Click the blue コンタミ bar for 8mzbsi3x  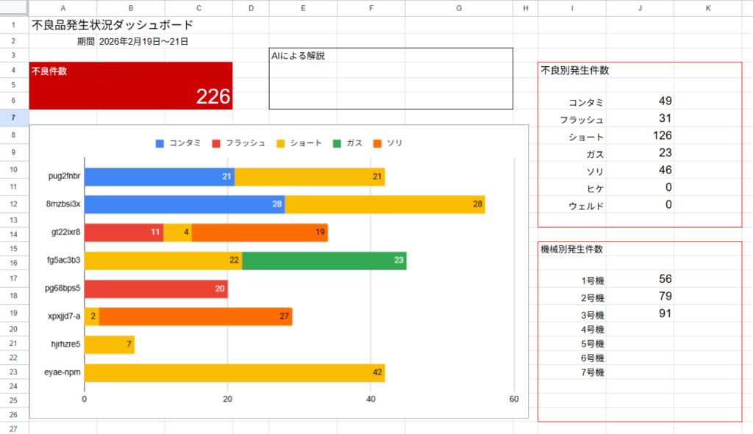184,204
